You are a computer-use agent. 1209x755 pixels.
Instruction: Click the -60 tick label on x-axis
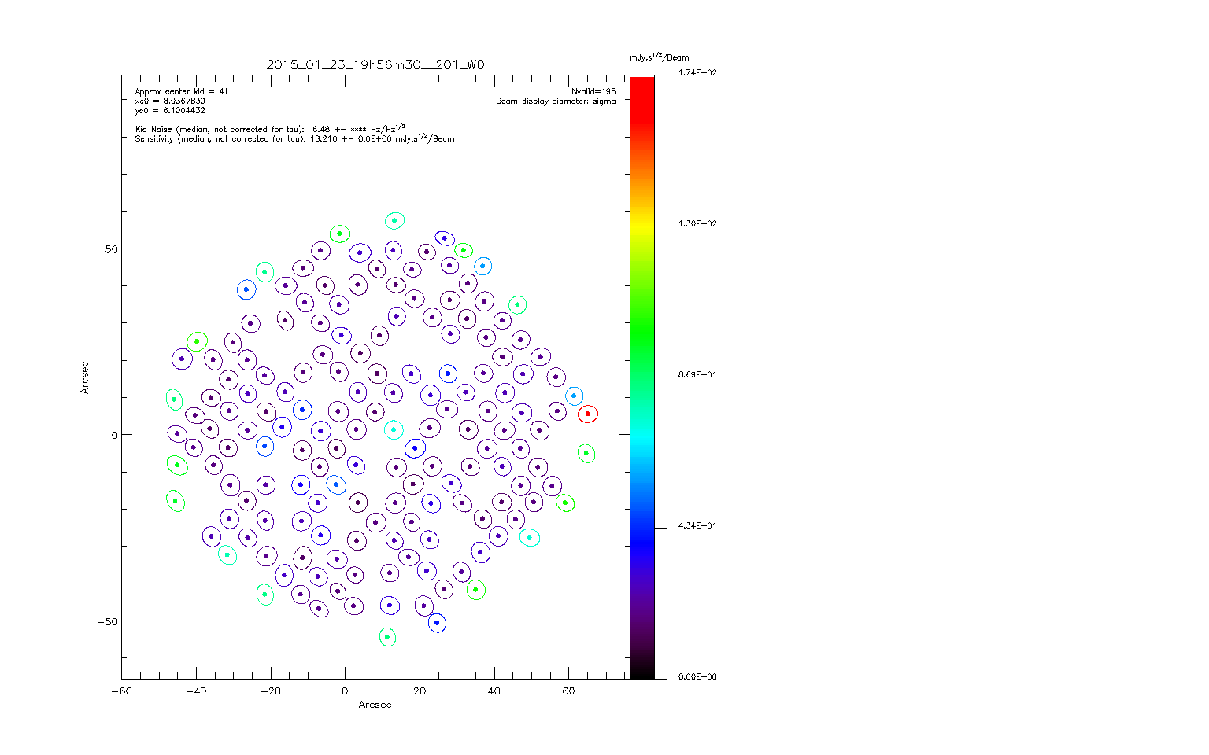[121, 691]
